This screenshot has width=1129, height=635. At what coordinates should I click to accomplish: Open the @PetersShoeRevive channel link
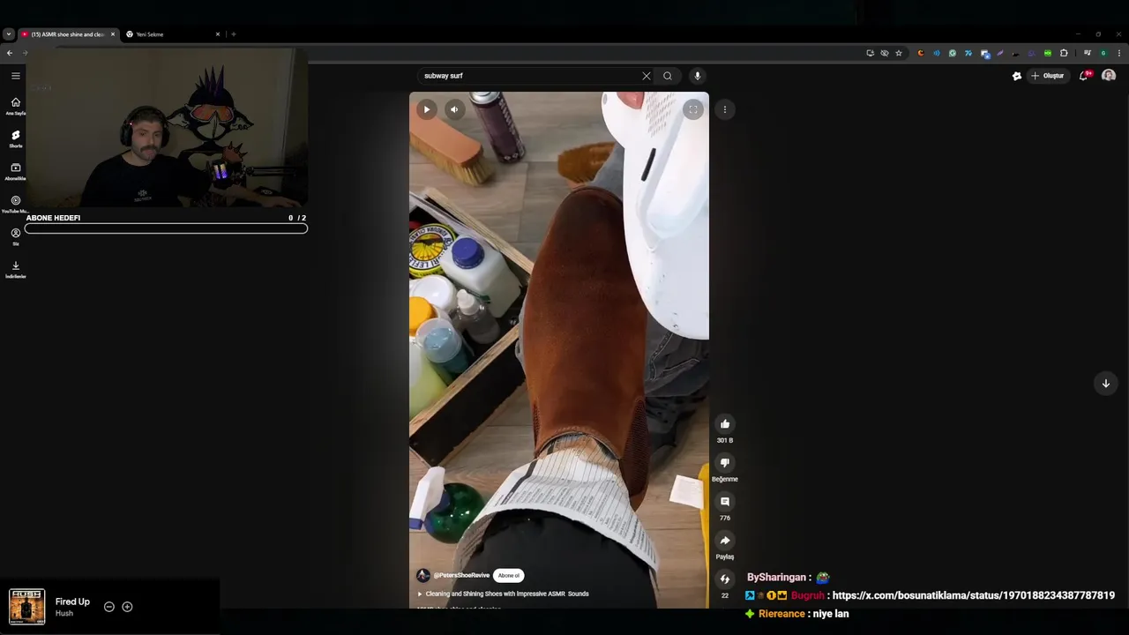click(x=461, y=575)
